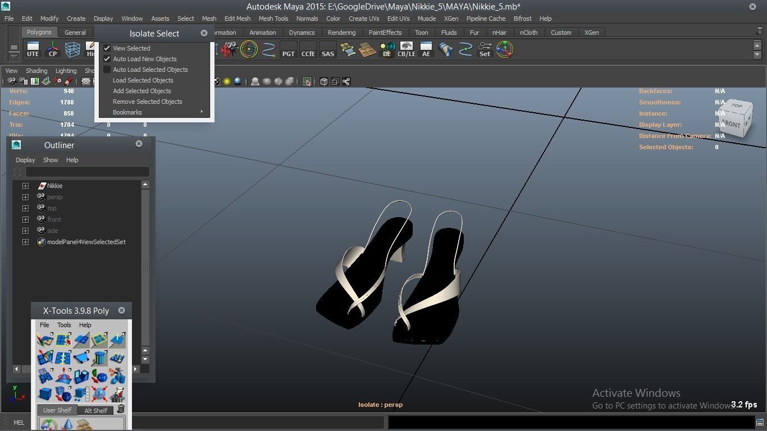Screen dimensions: 767x431
Task: Expand the Nikkie node in Outliner
Action: [x=25, y=186]
